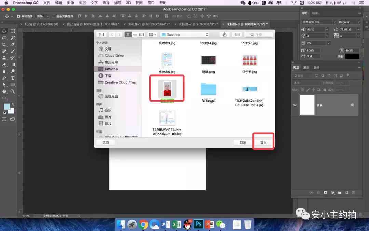Add a layer mask in Layers panel
The image size is (369, 231).
pyautogui.click(x=326, y=192)
